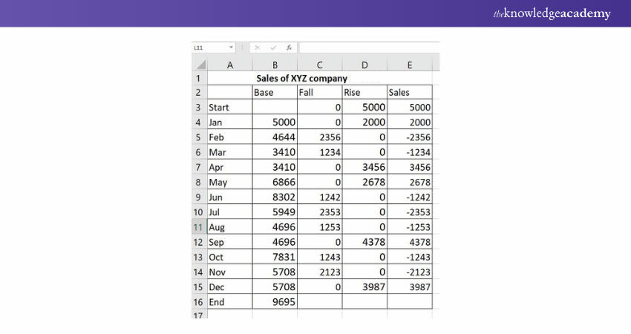Select row 11 header
Screen dimensions: 631x334
click(199, 226)
